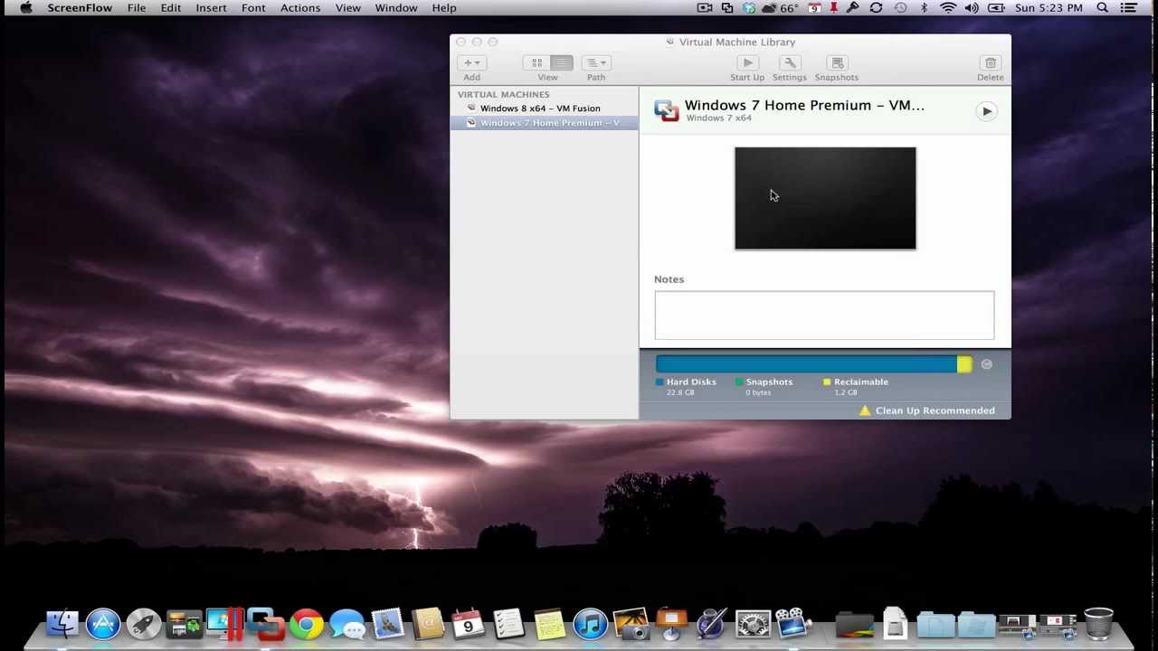Open Launchpad rocket icon in the Dock
The height and width of the screenshot is (651, 1158).
click(144, 624)
